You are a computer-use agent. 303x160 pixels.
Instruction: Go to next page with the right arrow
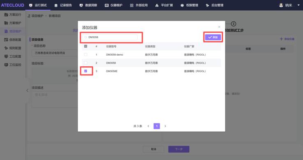(x=165, y=126)
